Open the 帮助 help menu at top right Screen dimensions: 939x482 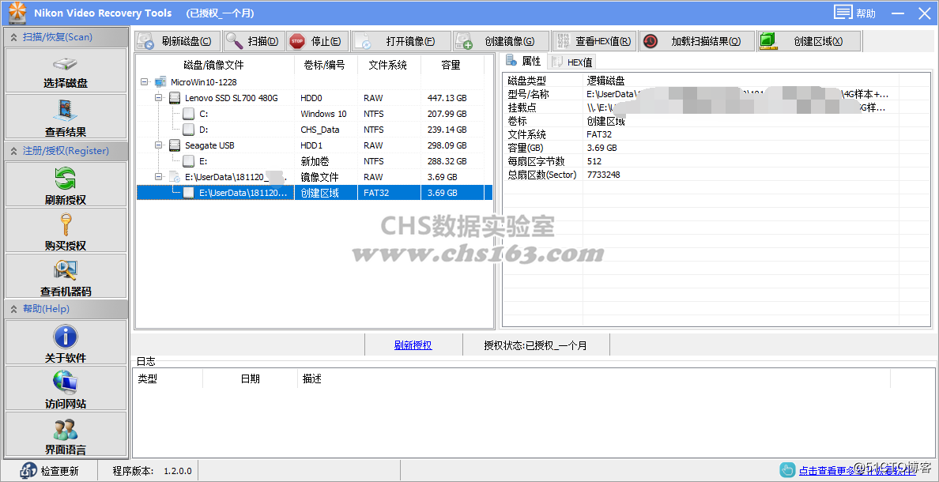click(854, 13)
